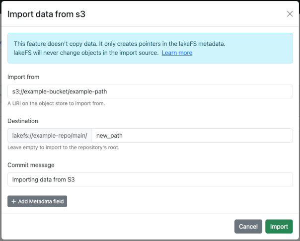Viewport: 300px width, 241px height.
Task: Click the plus icon beside Add Metadata
Action: (x=13, y=201)
